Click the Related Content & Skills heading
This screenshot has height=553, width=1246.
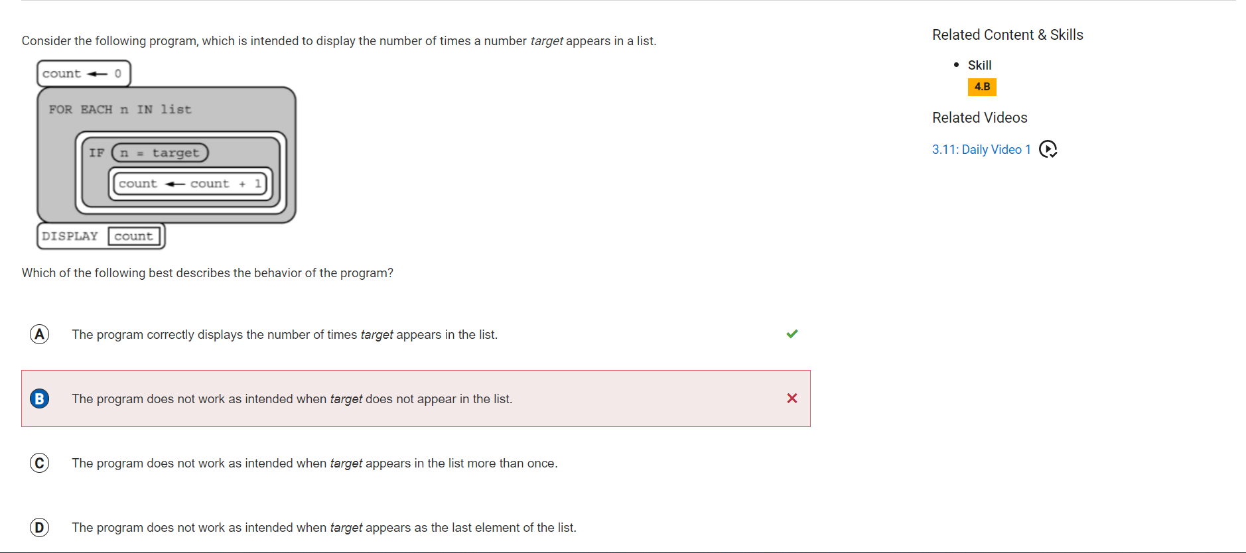(x=1007, y=34)
